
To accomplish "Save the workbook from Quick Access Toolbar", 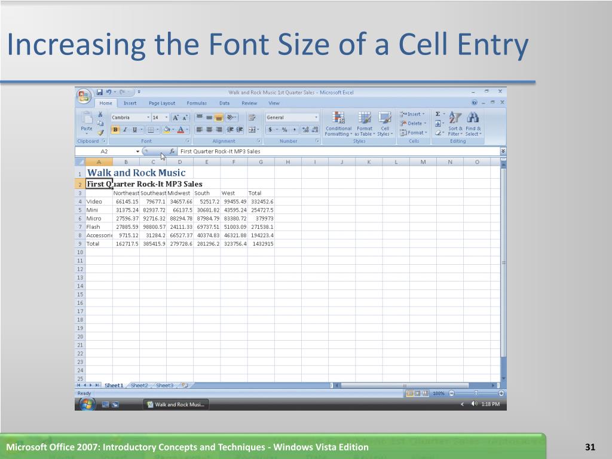I will point(100,92).
